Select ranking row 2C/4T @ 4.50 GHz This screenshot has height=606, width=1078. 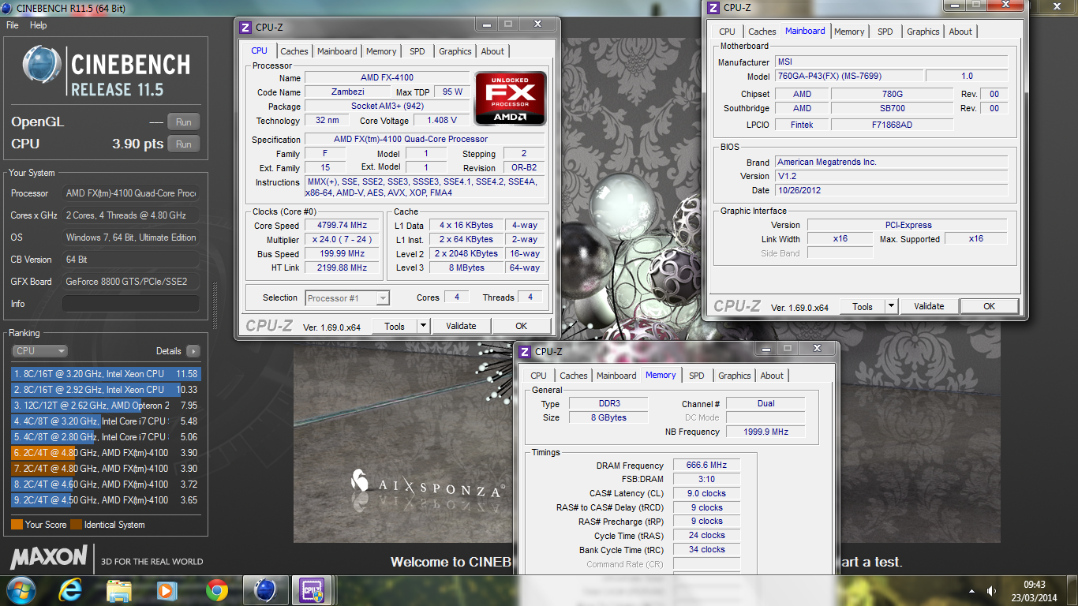(106, 500)
